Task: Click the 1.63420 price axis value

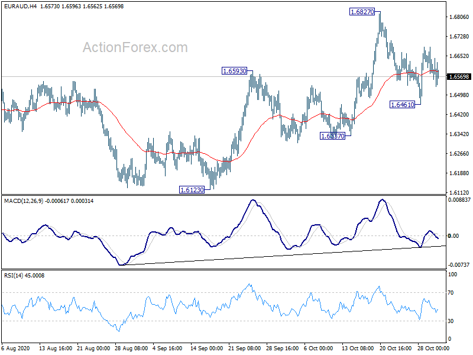Action: (x=459, y=134)
